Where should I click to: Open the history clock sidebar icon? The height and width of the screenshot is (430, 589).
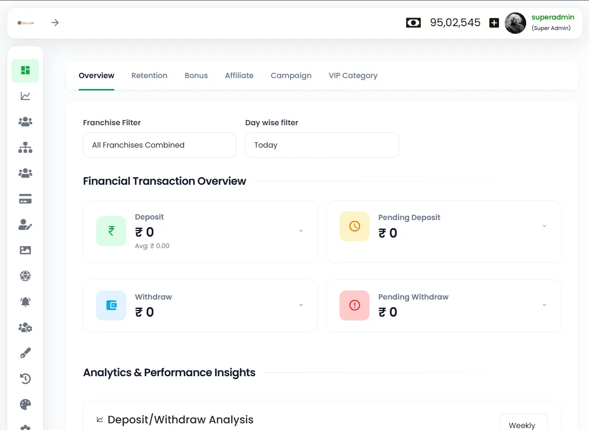click(x=25, y=379)
